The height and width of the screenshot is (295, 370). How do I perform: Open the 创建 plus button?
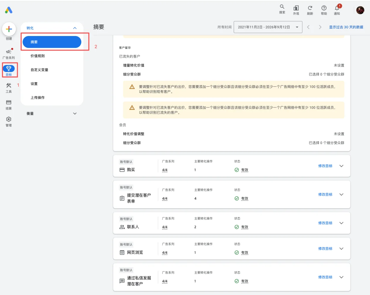pos(9,29)
